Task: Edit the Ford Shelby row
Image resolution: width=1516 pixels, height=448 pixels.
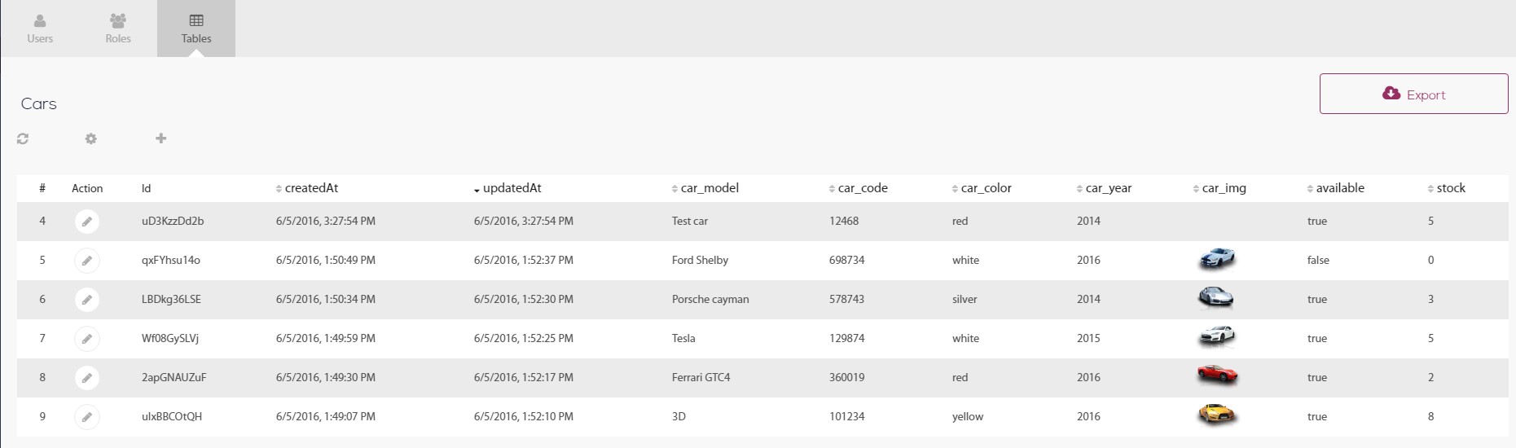Action: 87,261
